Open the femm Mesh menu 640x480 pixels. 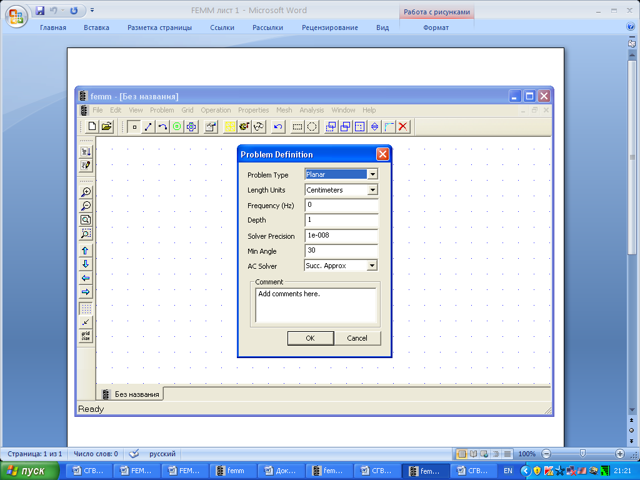coord(284,110)
